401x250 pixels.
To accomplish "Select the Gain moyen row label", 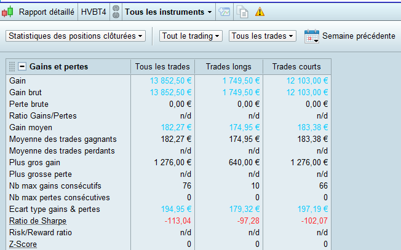I will pyautogui.click(x=31, y=127).
